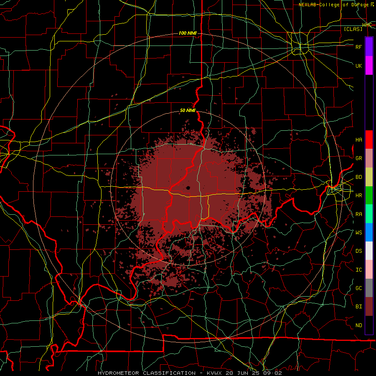
Task: Click the yellow BD legend color swatch
Action: [x=369, y=177]
